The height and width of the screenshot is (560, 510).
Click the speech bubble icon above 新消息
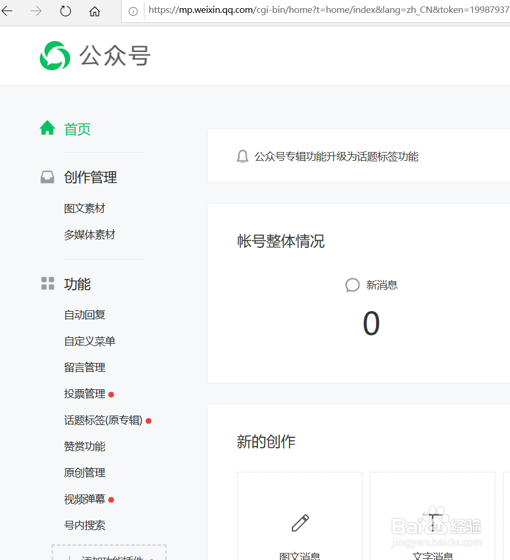pyautogui.click(x=352, y=285)
